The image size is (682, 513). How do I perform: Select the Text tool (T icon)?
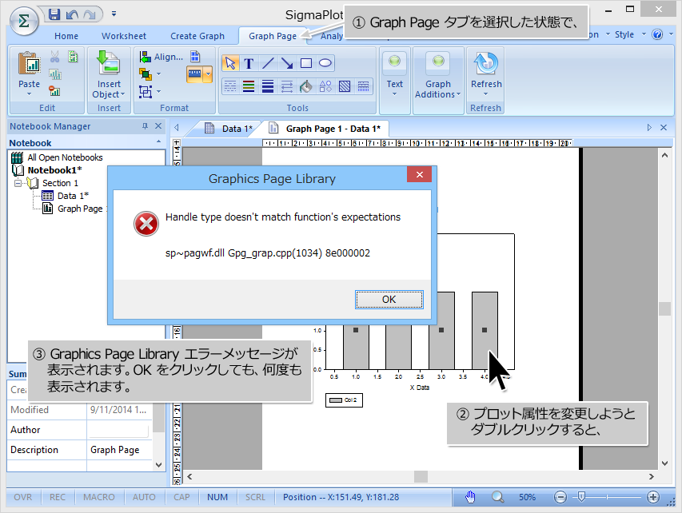(x=249, y=63)
